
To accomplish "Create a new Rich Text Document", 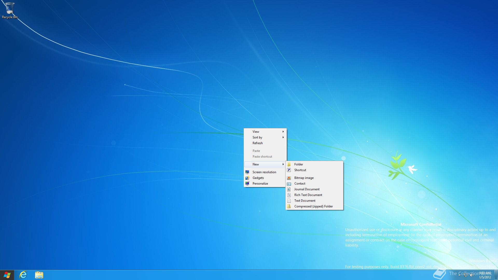I will coord(314,195).
